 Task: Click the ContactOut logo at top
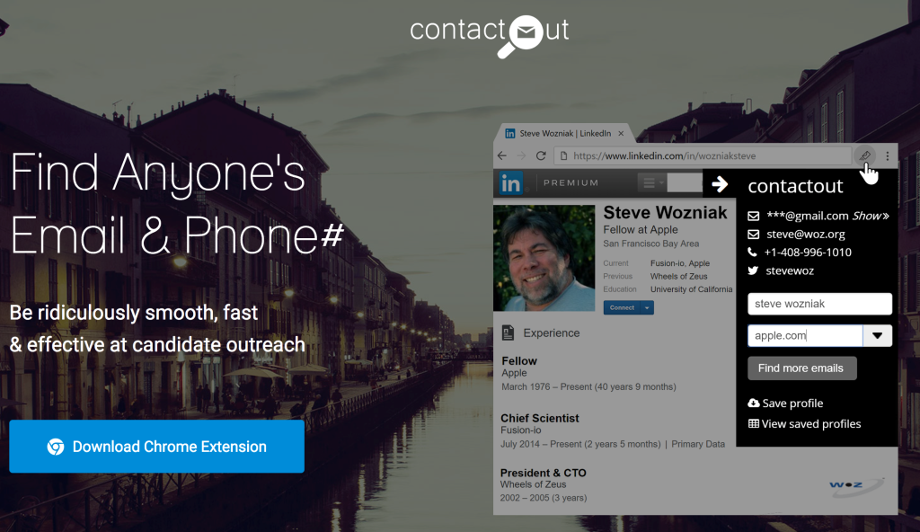click(x=490, y=35)
